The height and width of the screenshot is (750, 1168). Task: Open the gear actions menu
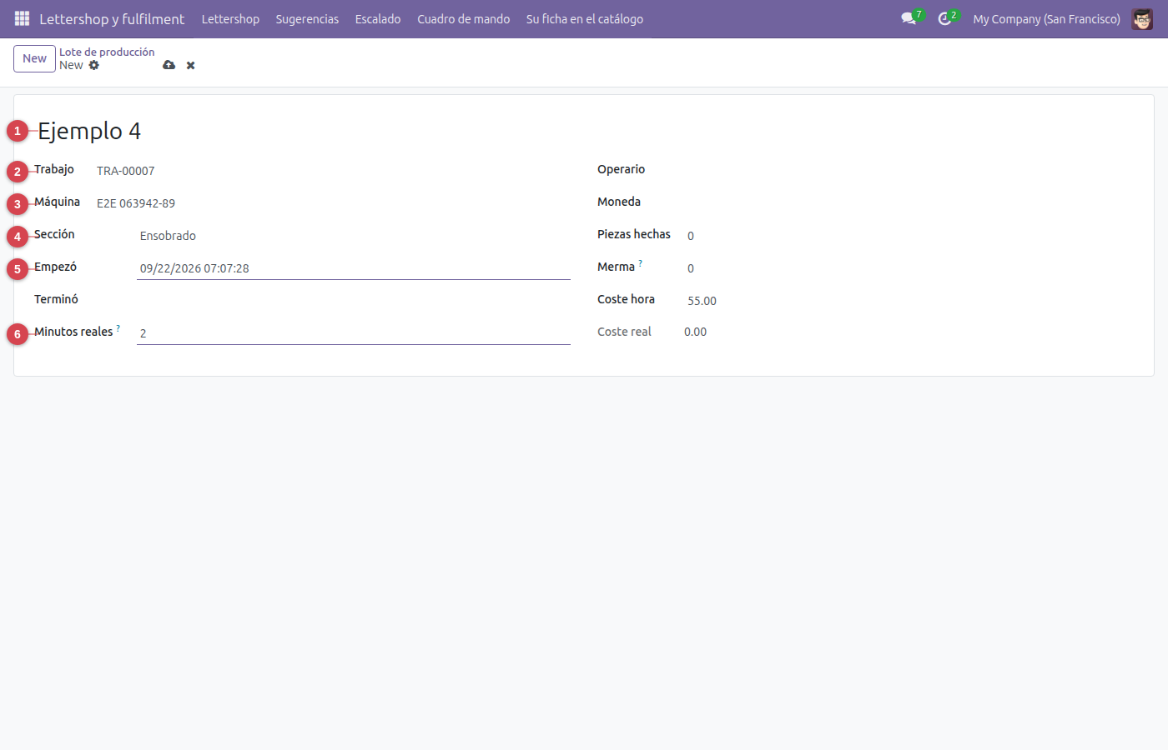click(94, 65)
